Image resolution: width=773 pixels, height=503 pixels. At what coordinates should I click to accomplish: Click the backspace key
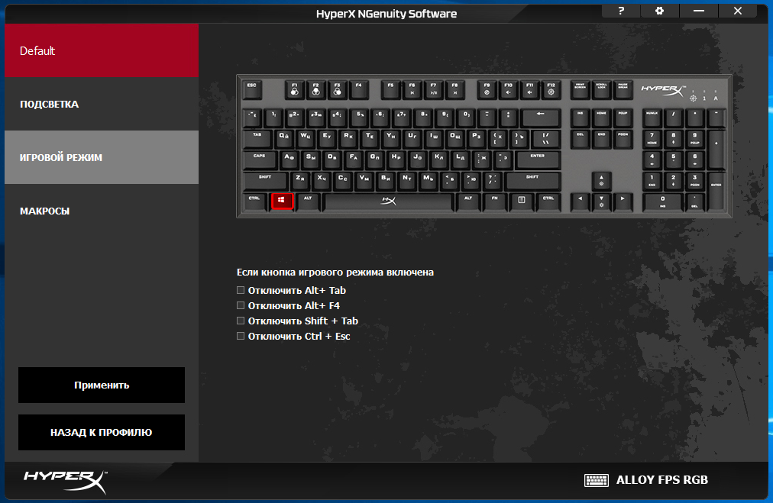(x=541, y=118)
